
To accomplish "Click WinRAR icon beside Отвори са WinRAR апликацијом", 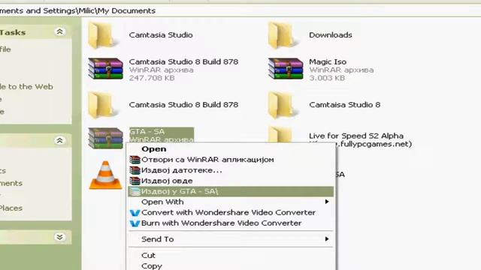I will click(135, 160).
